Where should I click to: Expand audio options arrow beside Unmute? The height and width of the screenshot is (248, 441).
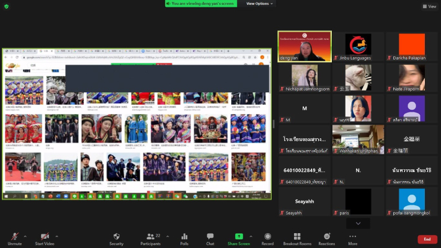25,236
